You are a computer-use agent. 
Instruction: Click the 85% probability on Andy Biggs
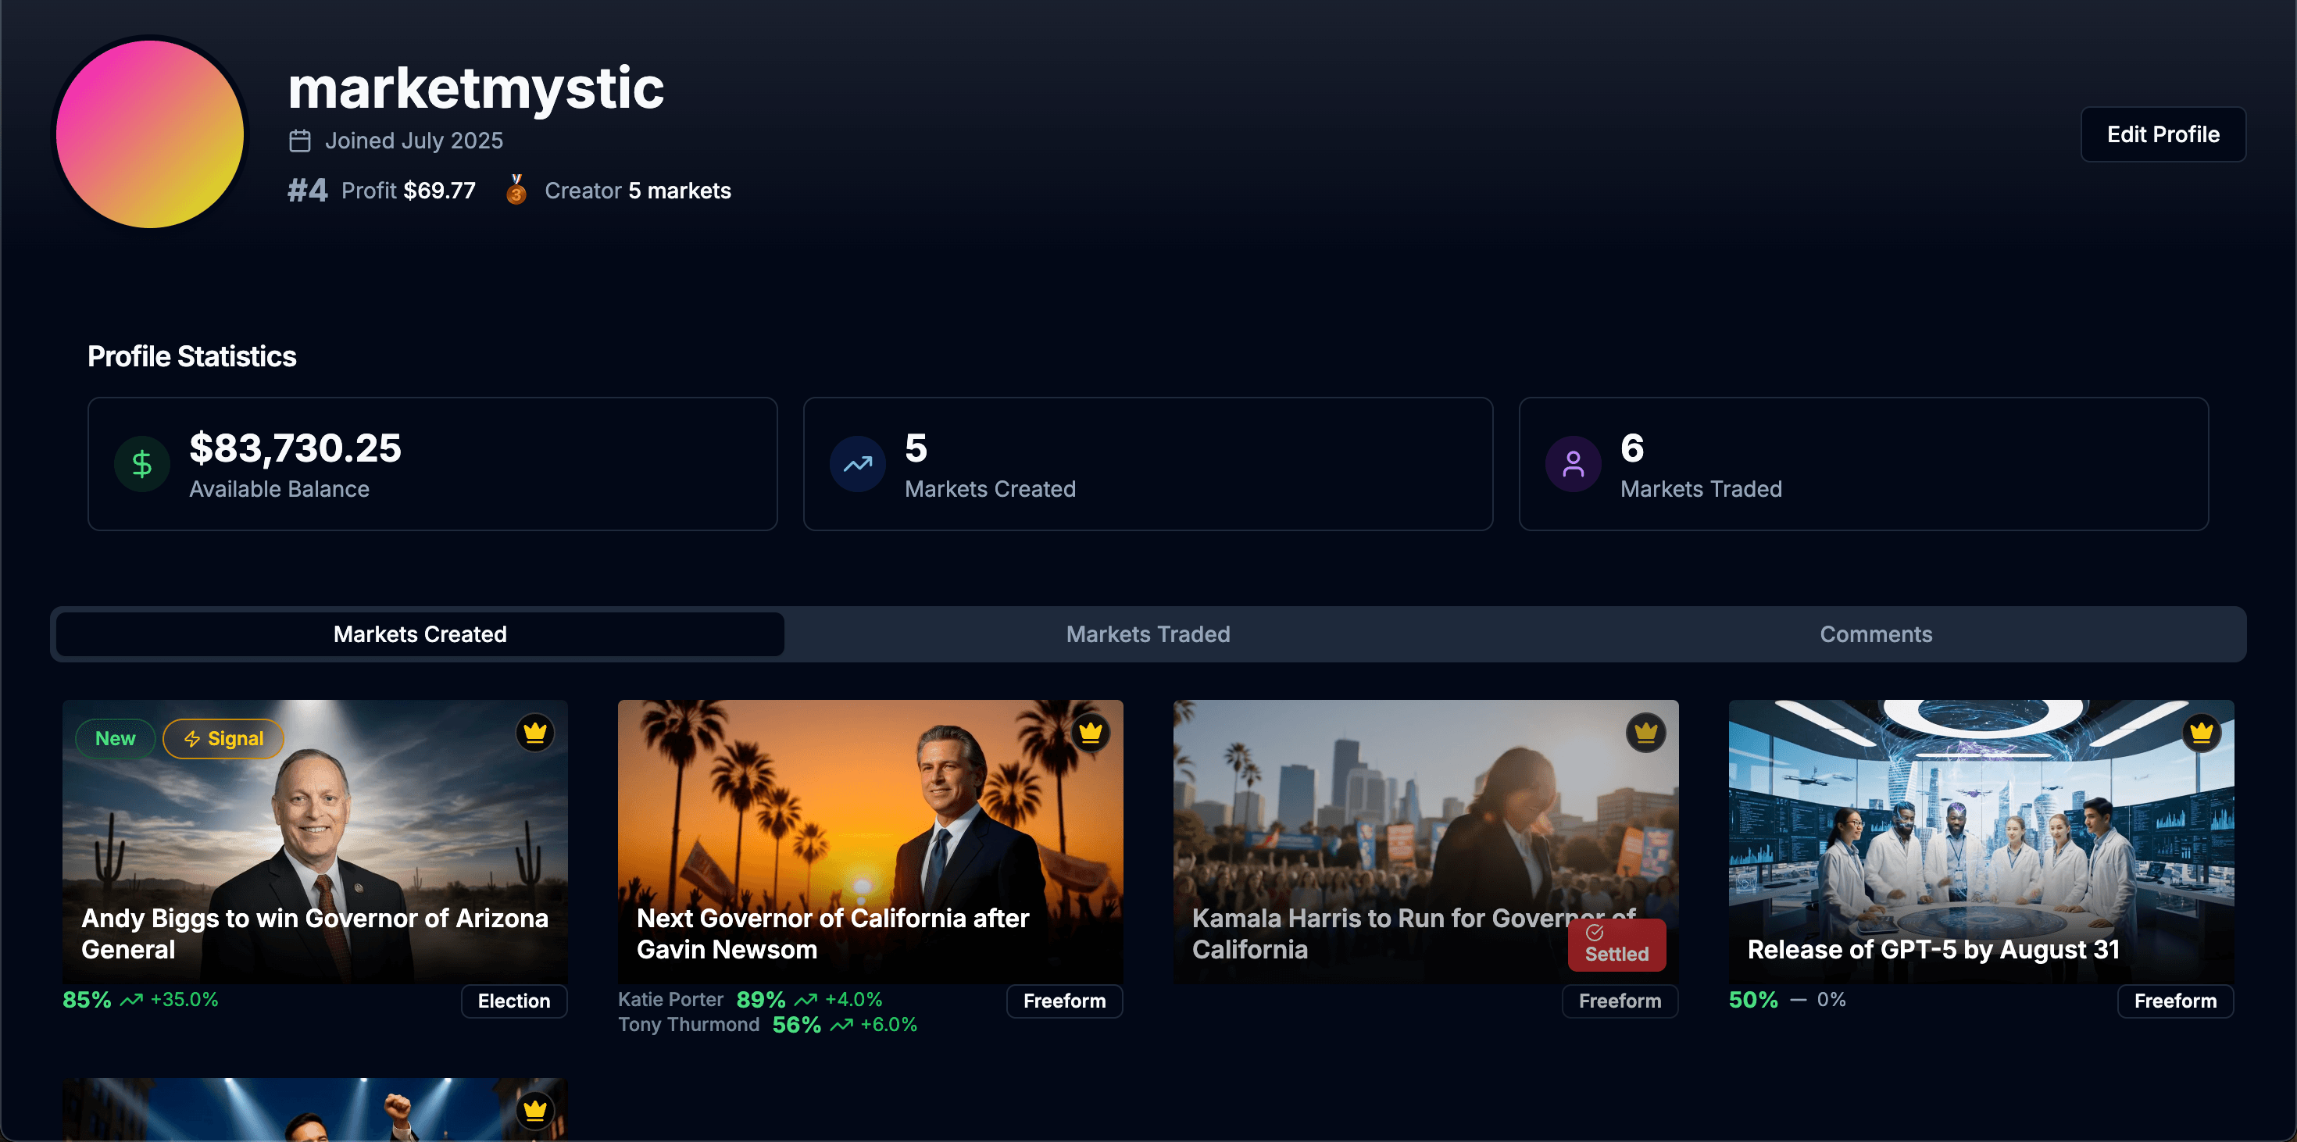87,999
